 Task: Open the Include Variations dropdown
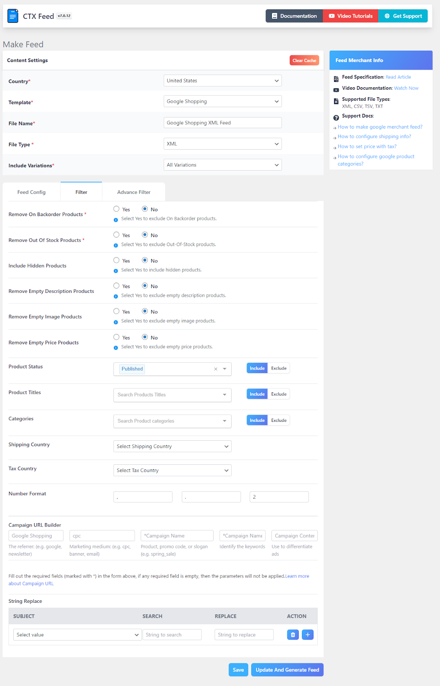223,165
